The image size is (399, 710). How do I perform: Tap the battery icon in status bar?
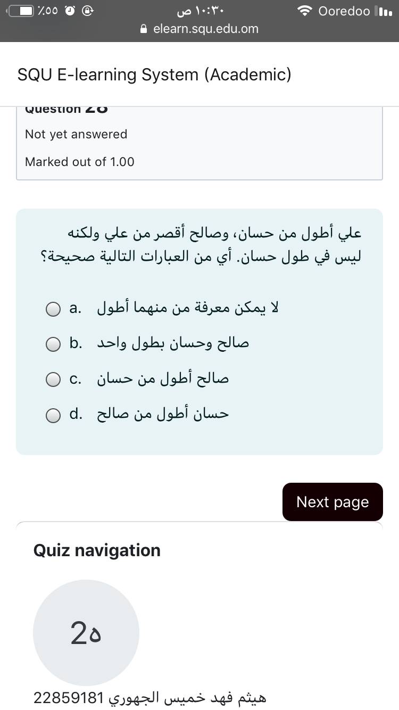point(21,11)
